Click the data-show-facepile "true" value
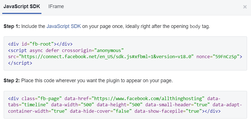 click(193, 111)
